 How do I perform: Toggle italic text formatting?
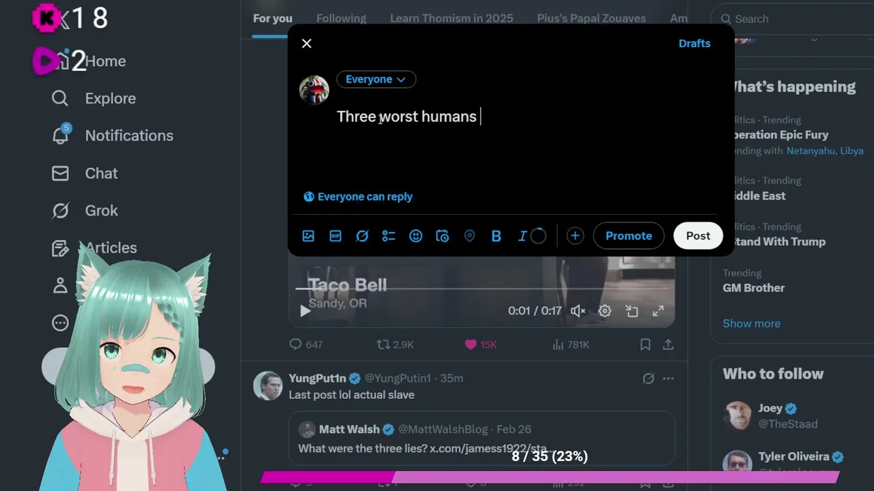point(522,236)
